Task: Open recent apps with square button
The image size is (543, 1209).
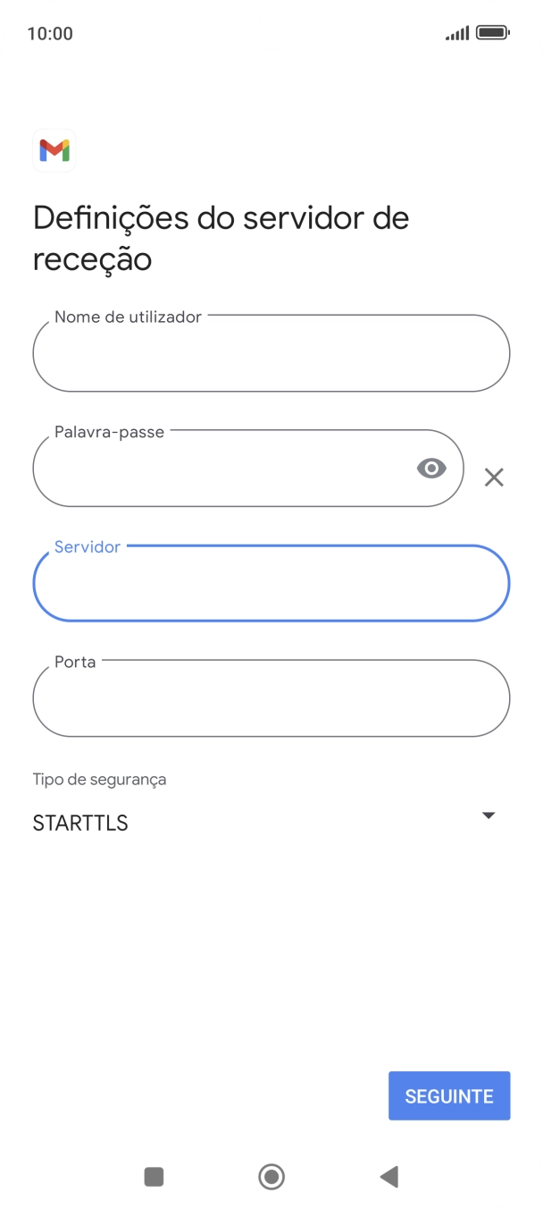Action: tap(154, 1177)
